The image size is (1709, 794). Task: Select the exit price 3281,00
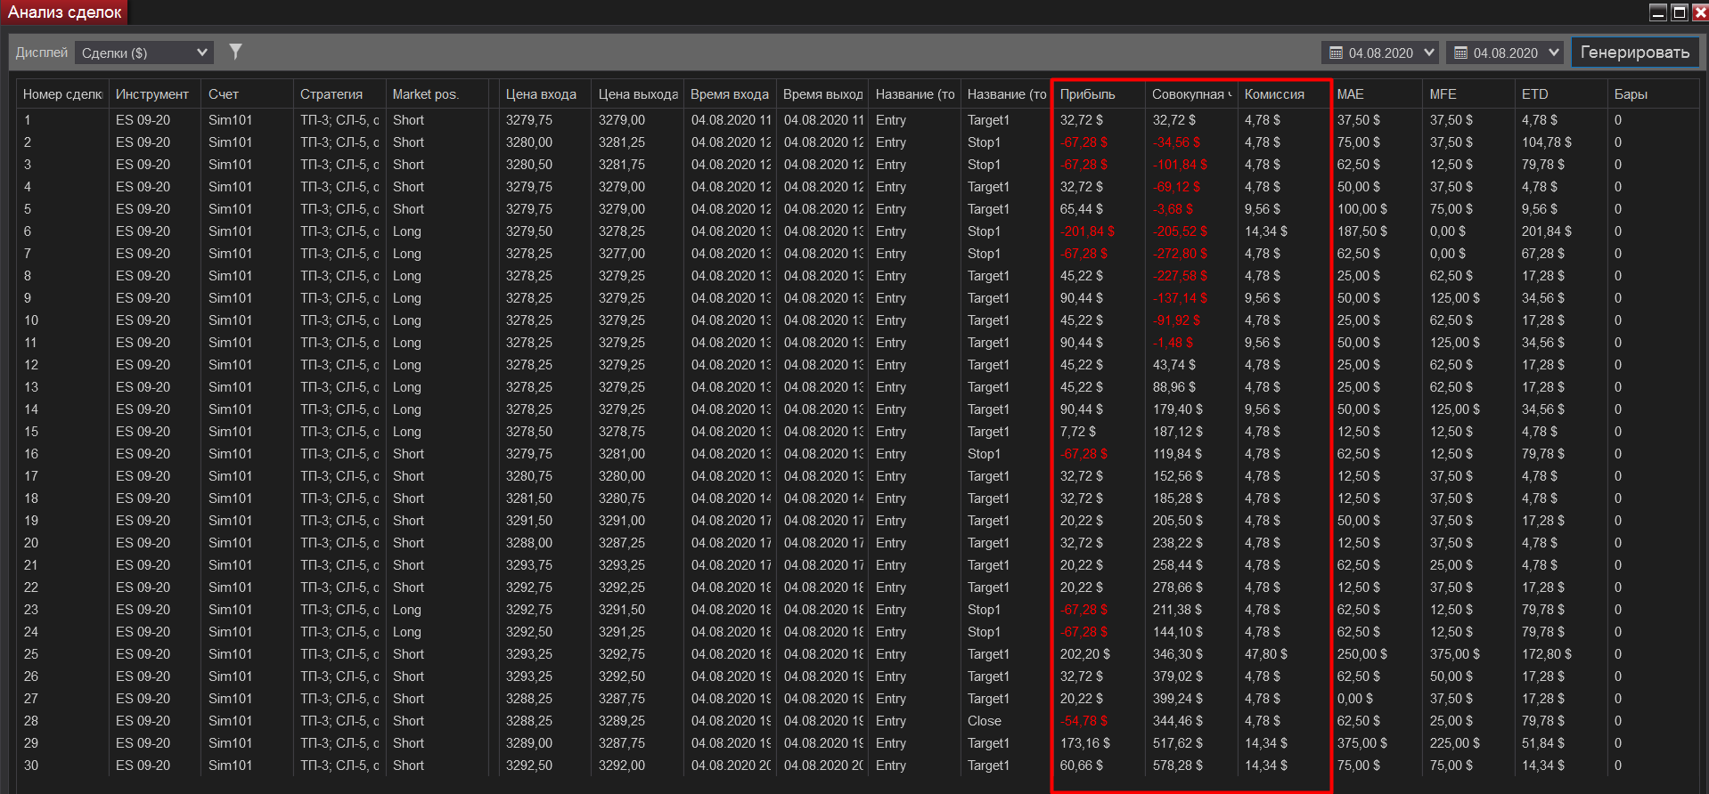(x=622, y=454)
